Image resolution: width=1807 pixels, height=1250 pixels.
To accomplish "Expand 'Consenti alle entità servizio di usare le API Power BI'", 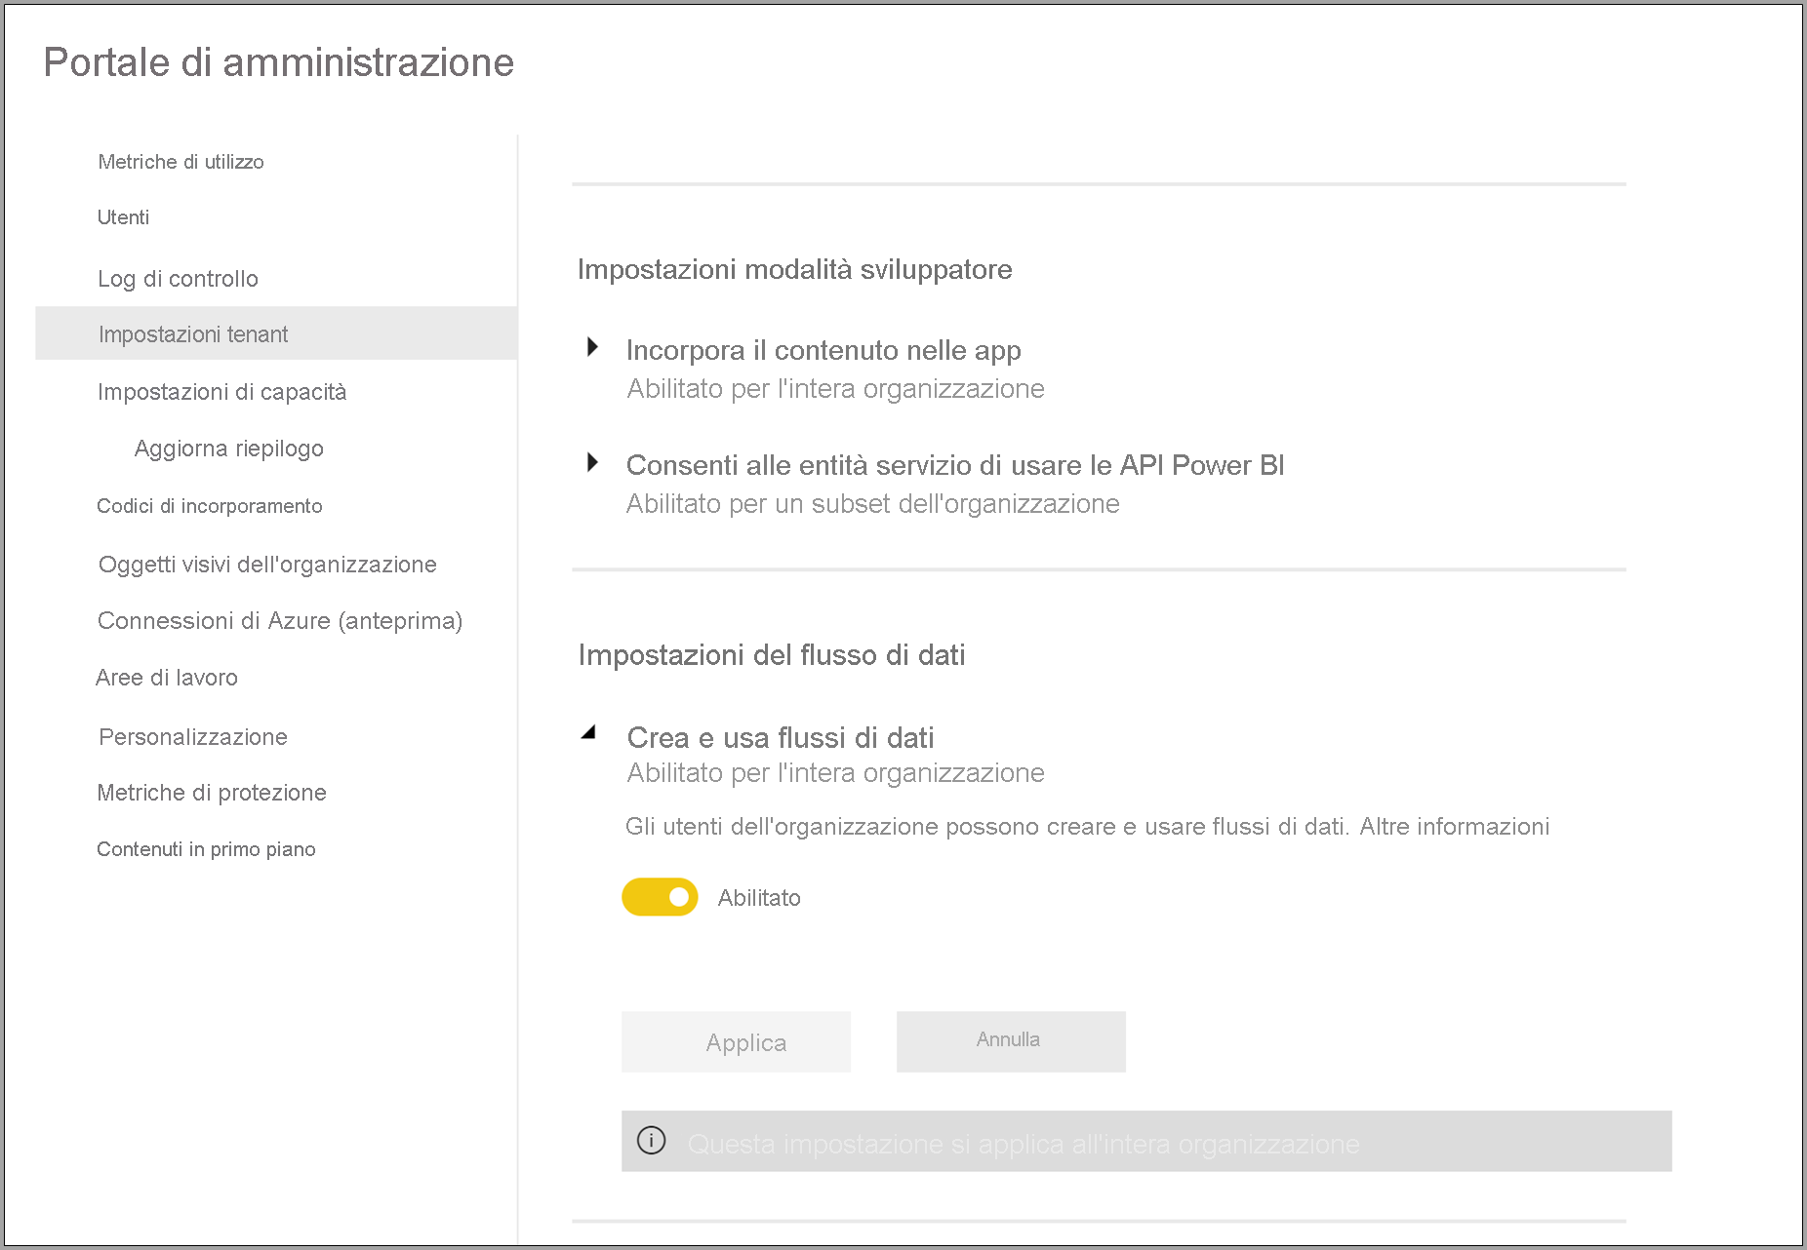I will 593,462.
